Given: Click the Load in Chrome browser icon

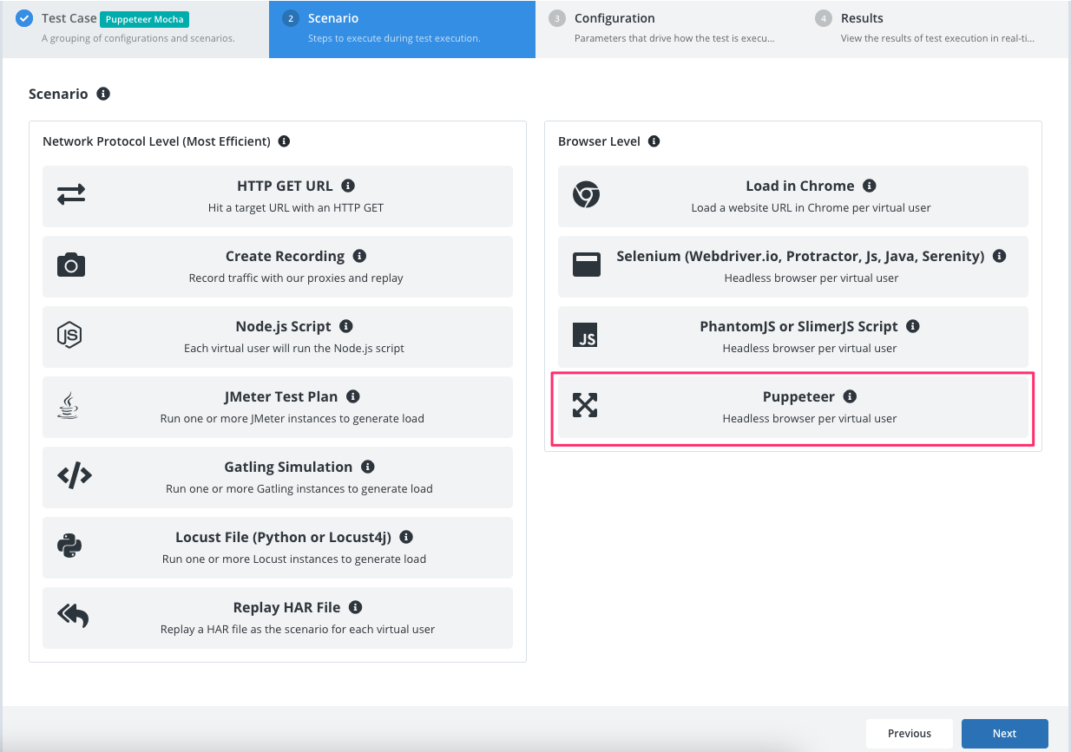Looking at the screenshot, I should coord(587,195).
